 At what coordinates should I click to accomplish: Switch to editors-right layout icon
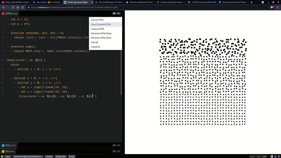pos(279,156)
